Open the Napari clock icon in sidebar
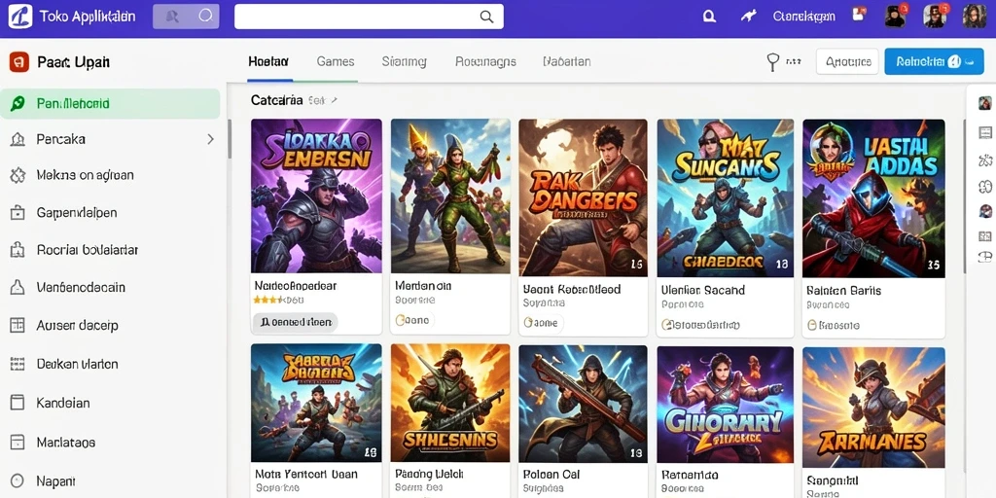Screen dimensions: 996x498 pyautogui.click(x=18, y=480)
